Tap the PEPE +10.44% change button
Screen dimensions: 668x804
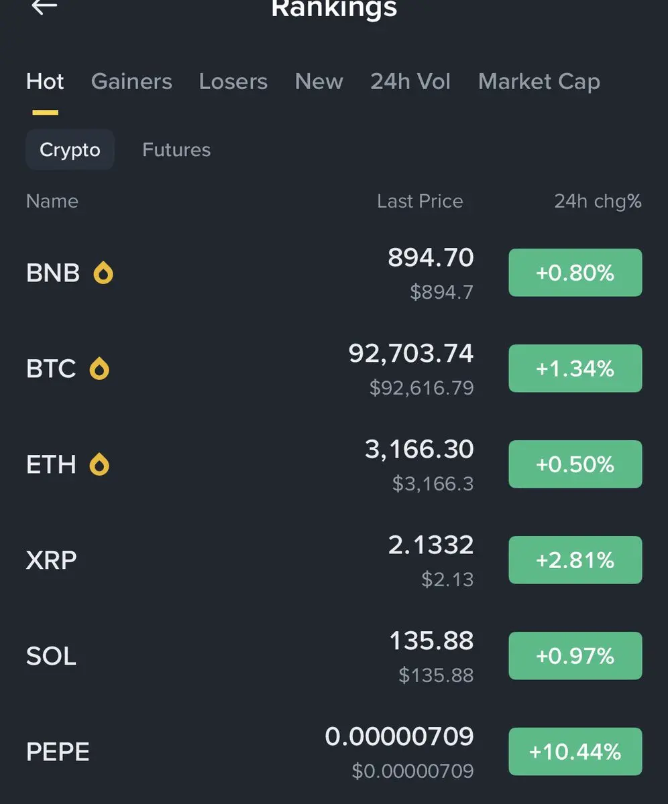tap(575, 752)
